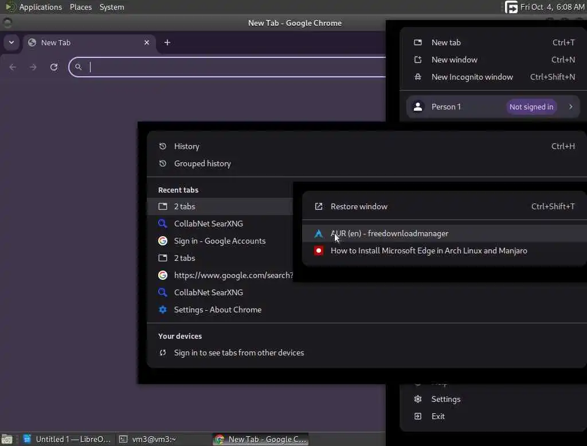Click window icon of second 2 tabs

pos(162,258)
